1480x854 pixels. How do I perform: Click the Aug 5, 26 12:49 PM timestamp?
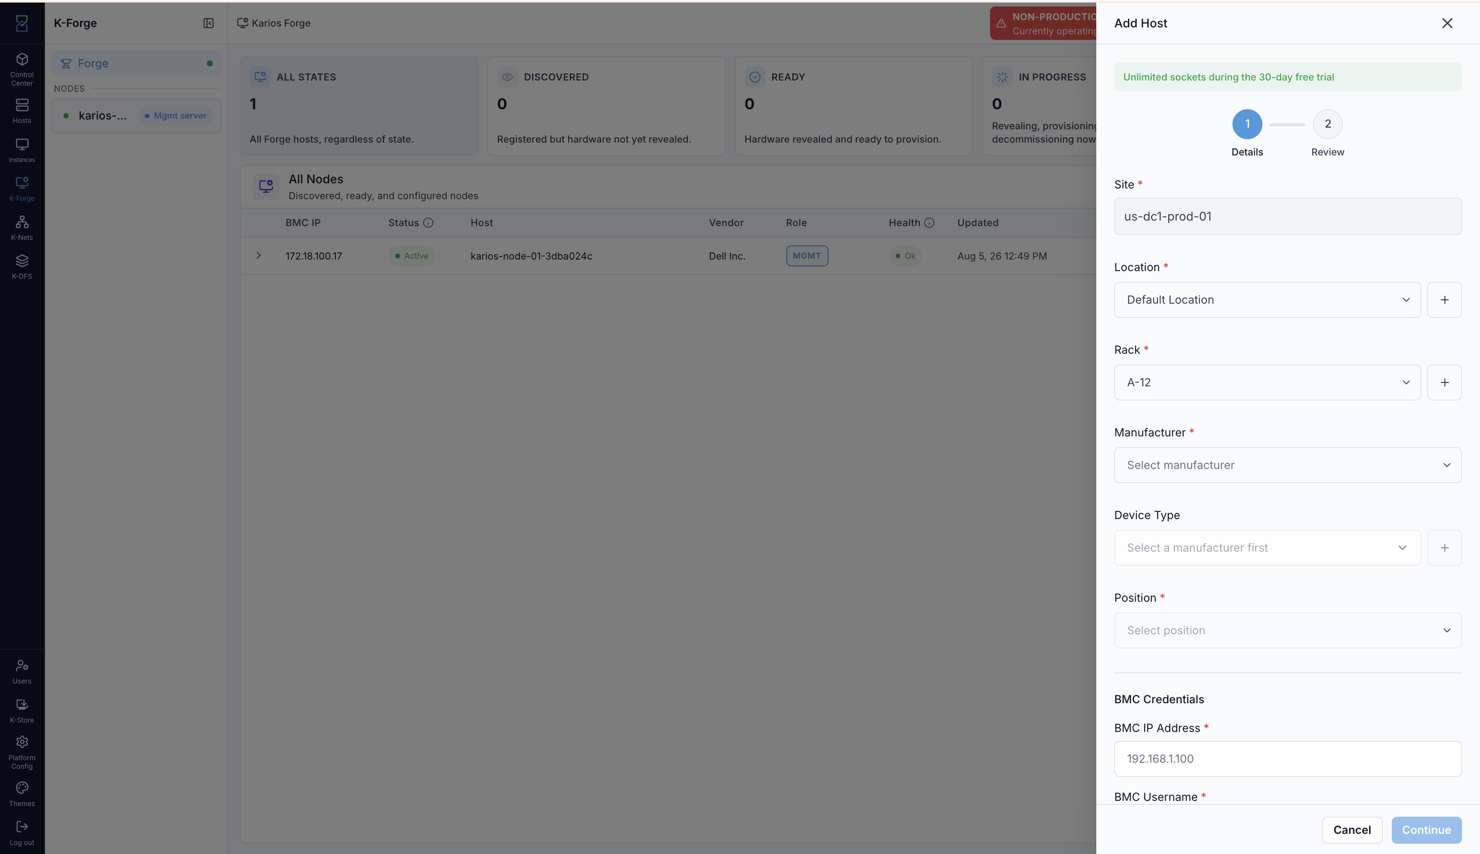coord(1002,256)
